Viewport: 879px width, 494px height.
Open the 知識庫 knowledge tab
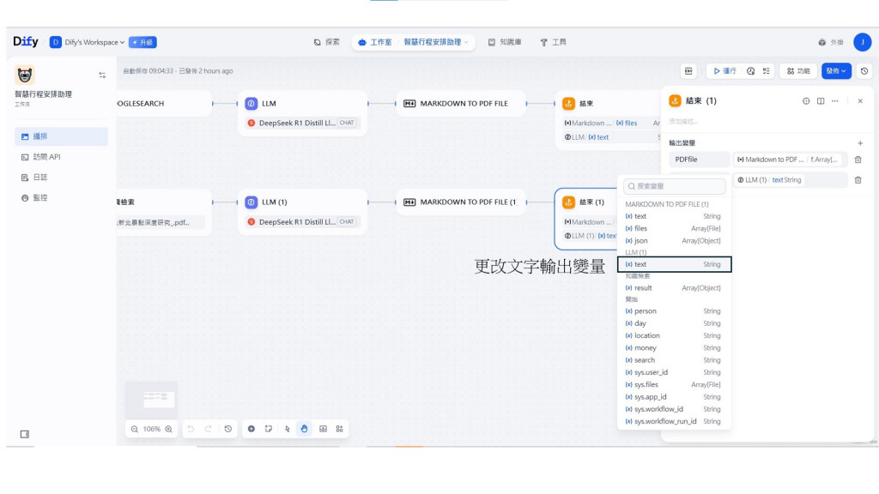[x=505, y=42]
